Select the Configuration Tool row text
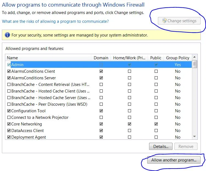This screenshot has width=206, height=171. [28, 111]
